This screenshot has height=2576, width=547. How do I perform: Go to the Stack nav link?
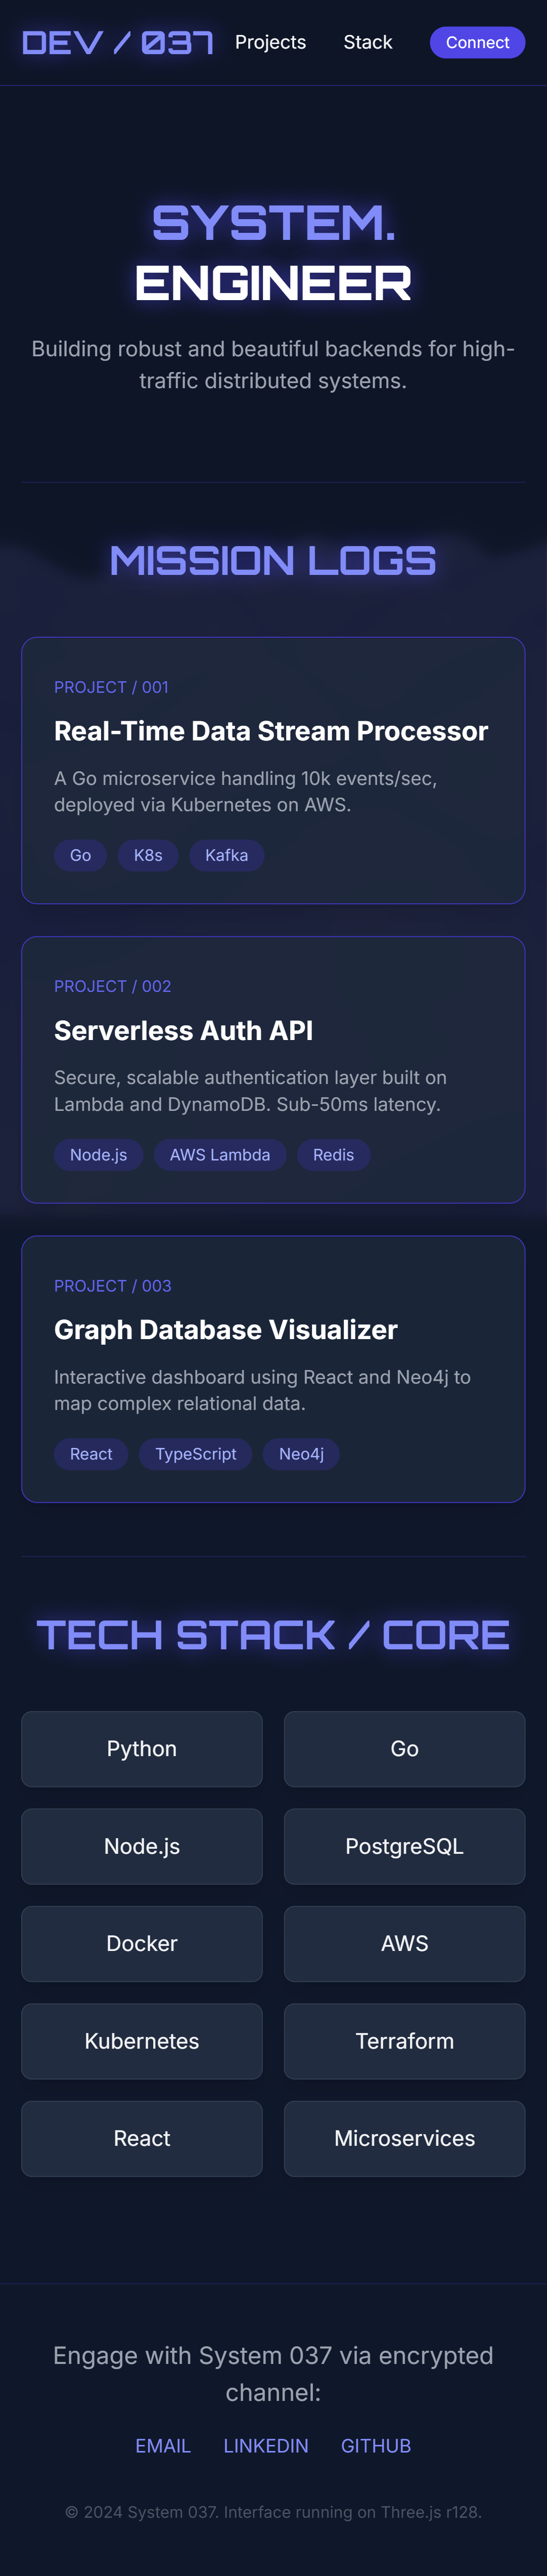[368, 43]
